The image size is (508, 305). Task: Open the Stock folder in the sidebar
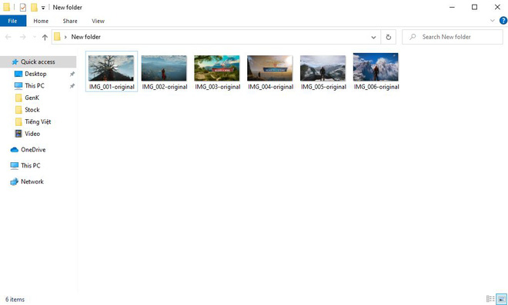(32, 110)
